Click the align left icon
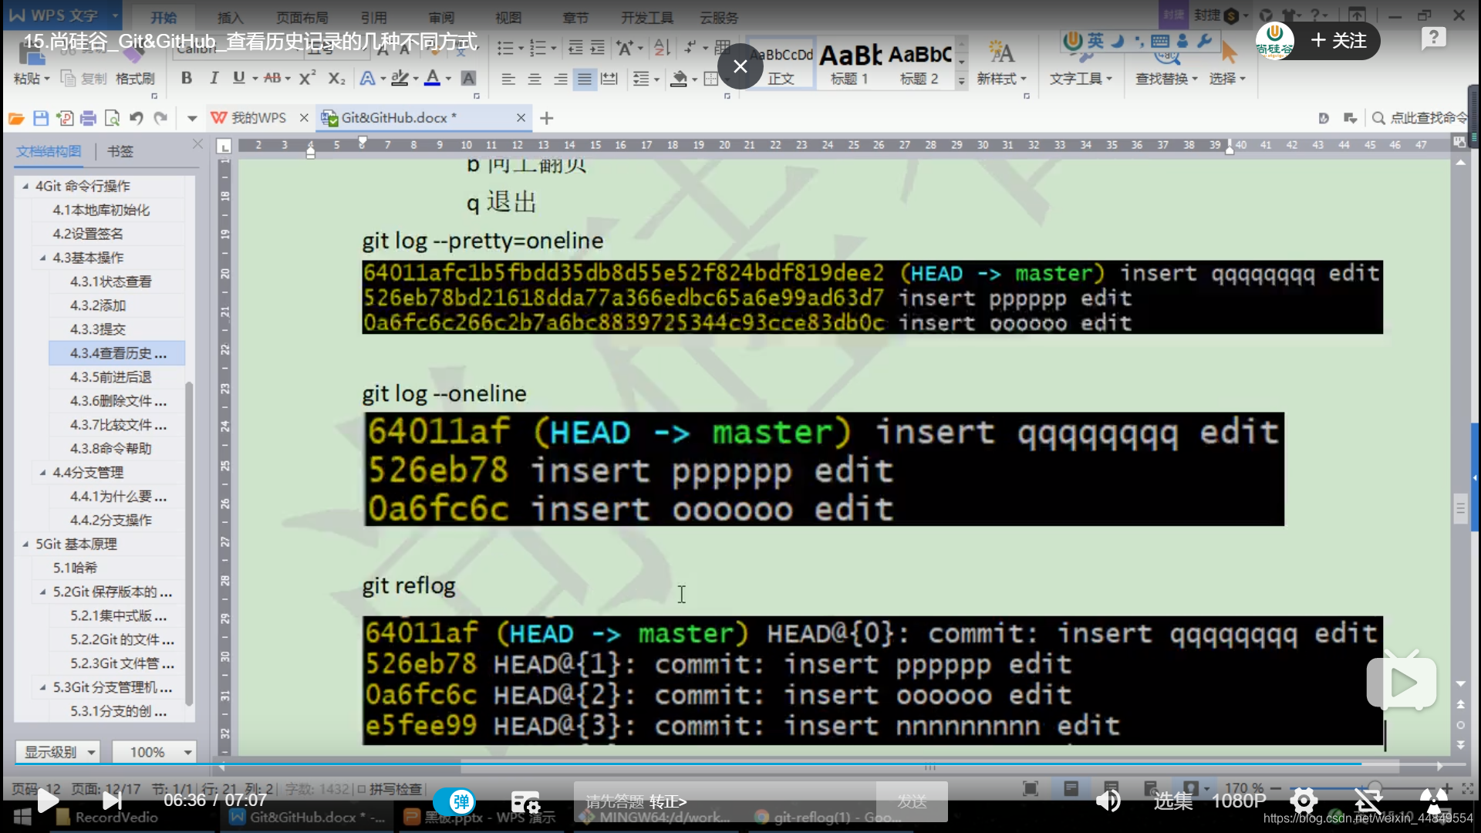The image size is (1481, 833). coord(508,79)
